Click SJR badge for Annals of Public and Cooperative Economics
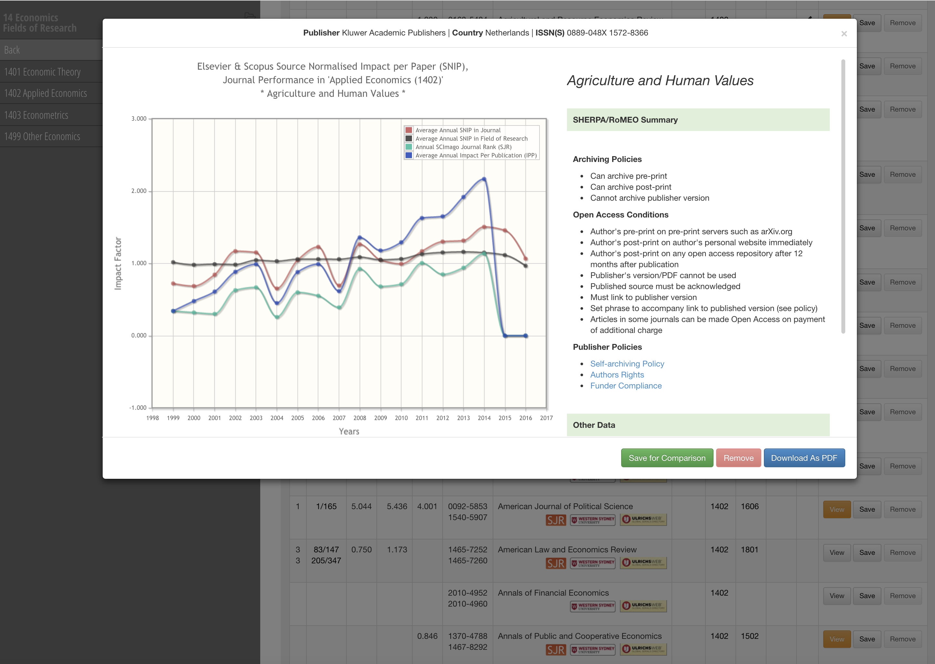Image resolution: width=935 pixels, height=664 pixels. click(x=555, y=649)
